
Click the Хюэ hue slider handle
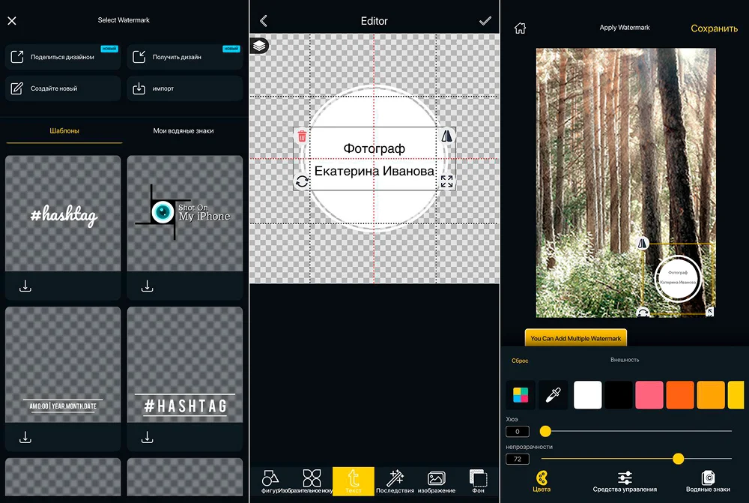(x=545, y=431)
